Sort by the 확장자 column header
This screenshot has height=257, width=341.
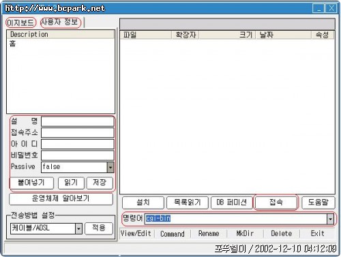pyautogui.click(x=186, y=35)
